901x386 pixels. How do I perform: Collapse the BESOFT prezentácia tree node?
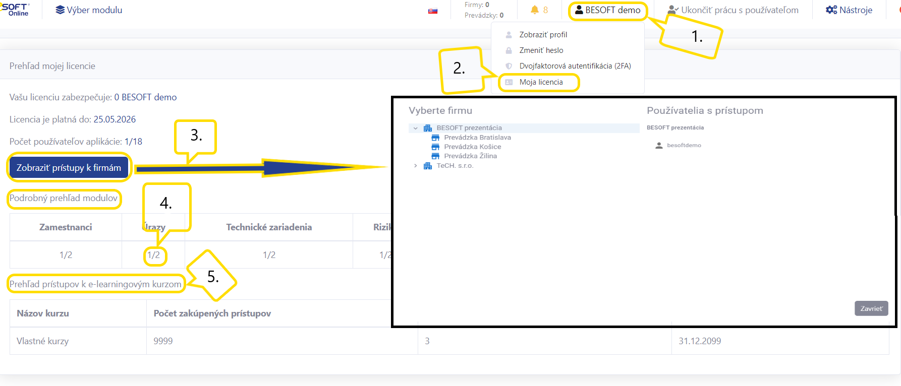[x=416, y=128]
